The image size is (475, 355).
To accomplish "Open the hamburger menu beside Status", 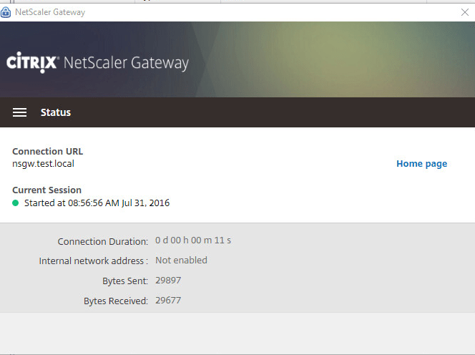I will click(x=20, y=112).
